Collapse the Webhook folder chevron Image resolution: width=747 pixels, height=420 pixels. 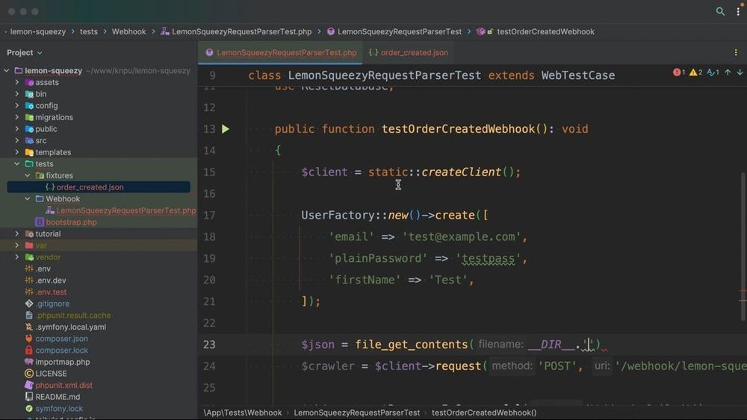coord(28,199)
